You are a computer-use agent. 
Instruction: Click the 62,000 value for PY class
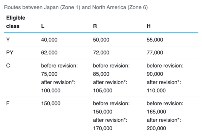coord(49,53)
